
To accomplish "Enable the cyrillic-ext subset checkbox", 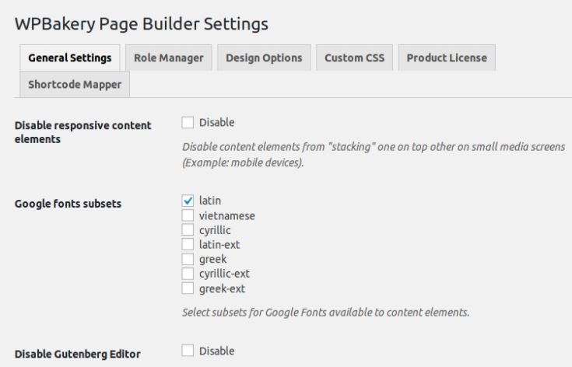I will coord(188,274).
